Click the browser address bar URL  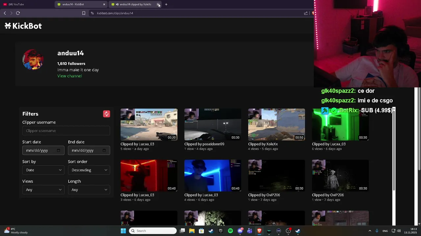(115, 13)
